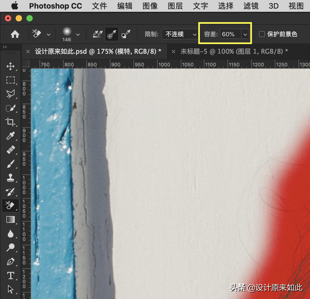
Task: Select the Pen tool
Action: (10, 261)
